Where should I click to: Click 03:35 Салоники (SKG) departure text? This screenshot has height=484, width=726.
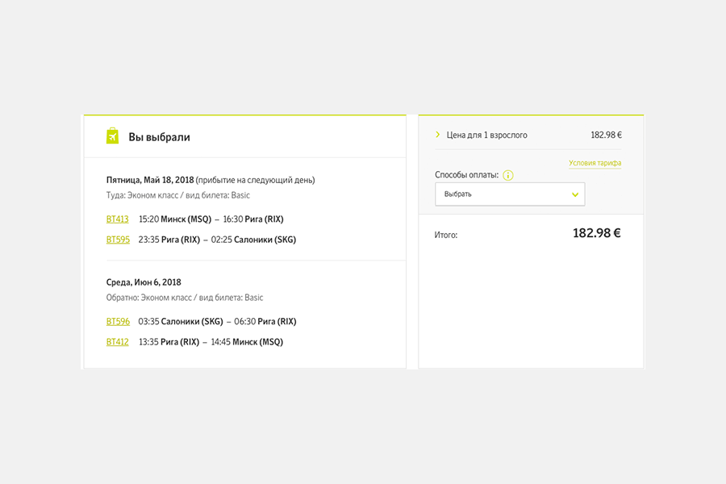(x=181, y=321)
